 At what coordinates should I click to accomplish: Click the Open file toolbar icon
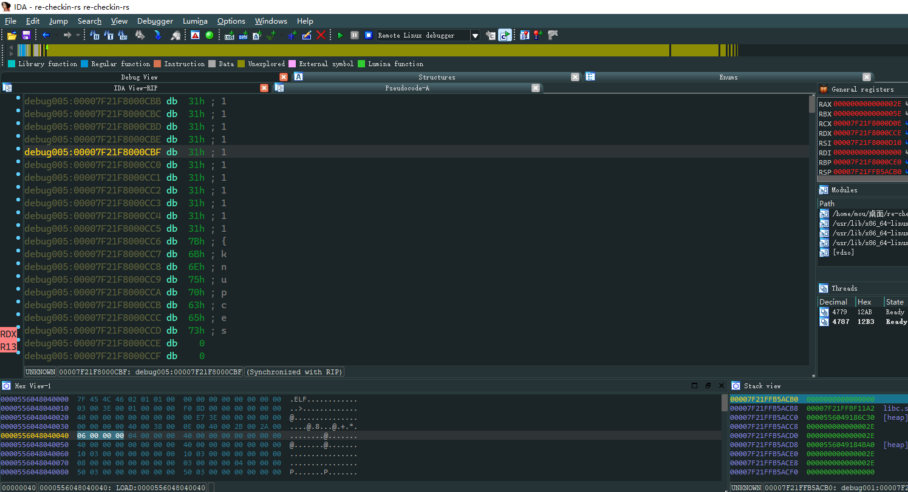pyautogui.click(x=12, y=35)
